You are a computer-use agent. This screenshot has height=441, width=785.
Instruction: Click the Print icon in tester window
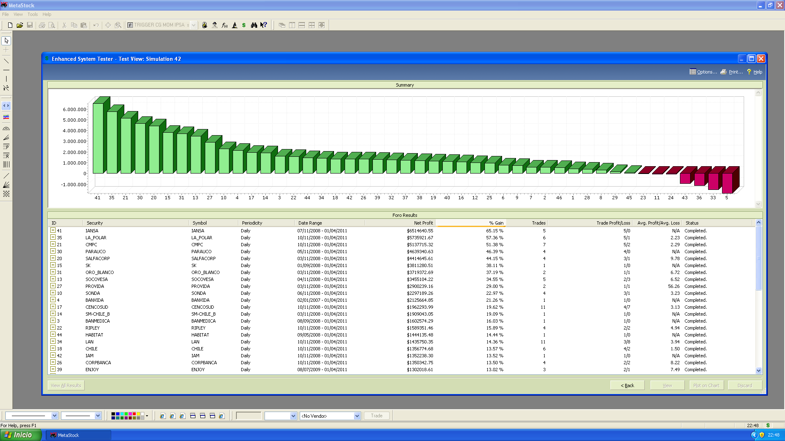pos(731,72)
